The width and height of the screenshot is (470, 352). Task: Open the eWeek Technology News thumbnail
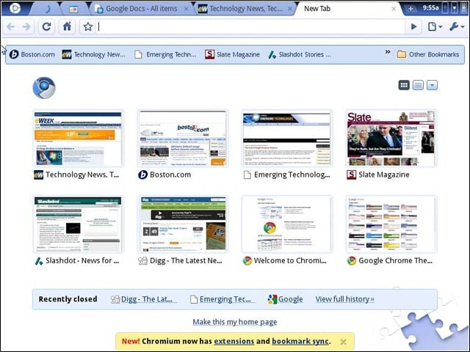coord(79,139)
